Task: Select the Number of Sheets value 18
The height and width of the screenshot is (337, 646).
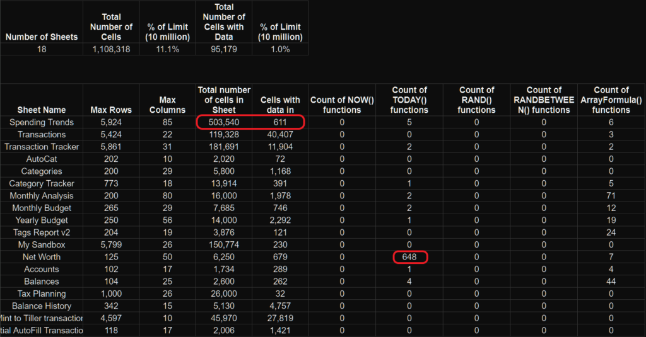Action: coord(42,49)
